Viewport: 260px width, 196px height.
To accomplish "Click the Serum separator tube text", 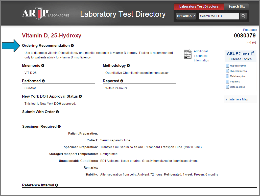I will [115, 140].
